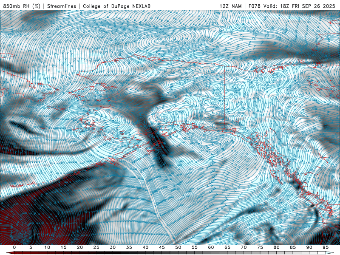The height and width of the screenshot is (255, 340).
Task: Click the '55' value on the color scale
Action: pyautogui.click(x=195, y=247)
